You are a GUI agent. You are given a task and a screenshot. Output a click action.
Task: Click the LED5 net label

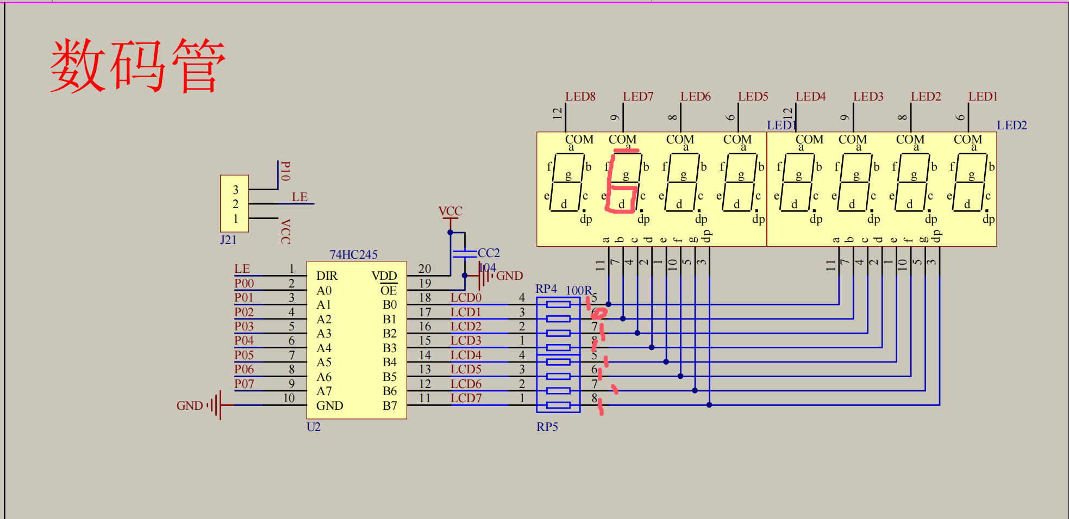(x=753, y=96)
